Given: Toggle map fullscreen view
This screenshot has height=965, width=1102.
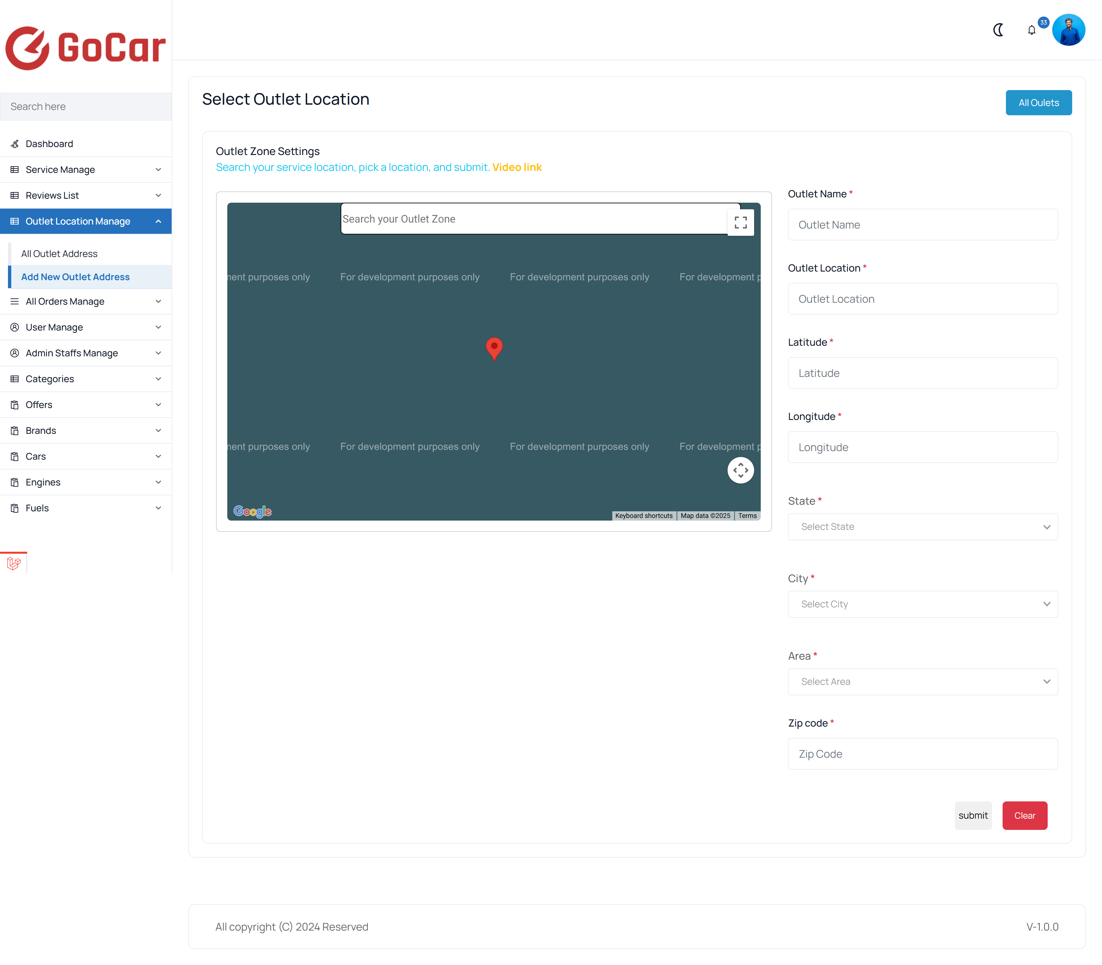Looking at the screenshot, I should pyautogui.click(x=741, y=223).
